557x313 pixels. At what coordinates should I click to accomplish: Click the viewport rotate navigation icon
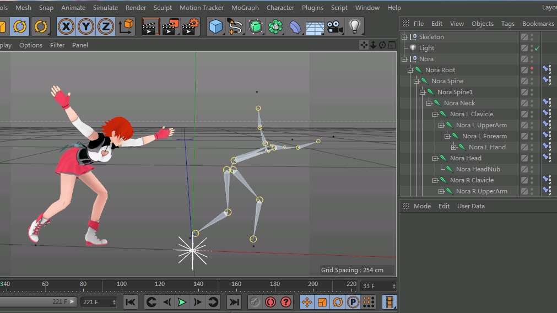click(x=382, y=45)
